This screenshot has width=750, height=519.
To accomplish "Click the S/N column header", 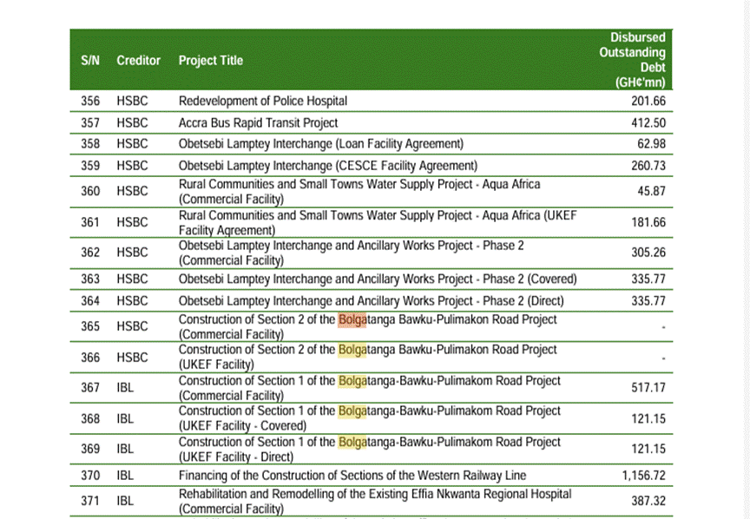I will click(90, 60).
